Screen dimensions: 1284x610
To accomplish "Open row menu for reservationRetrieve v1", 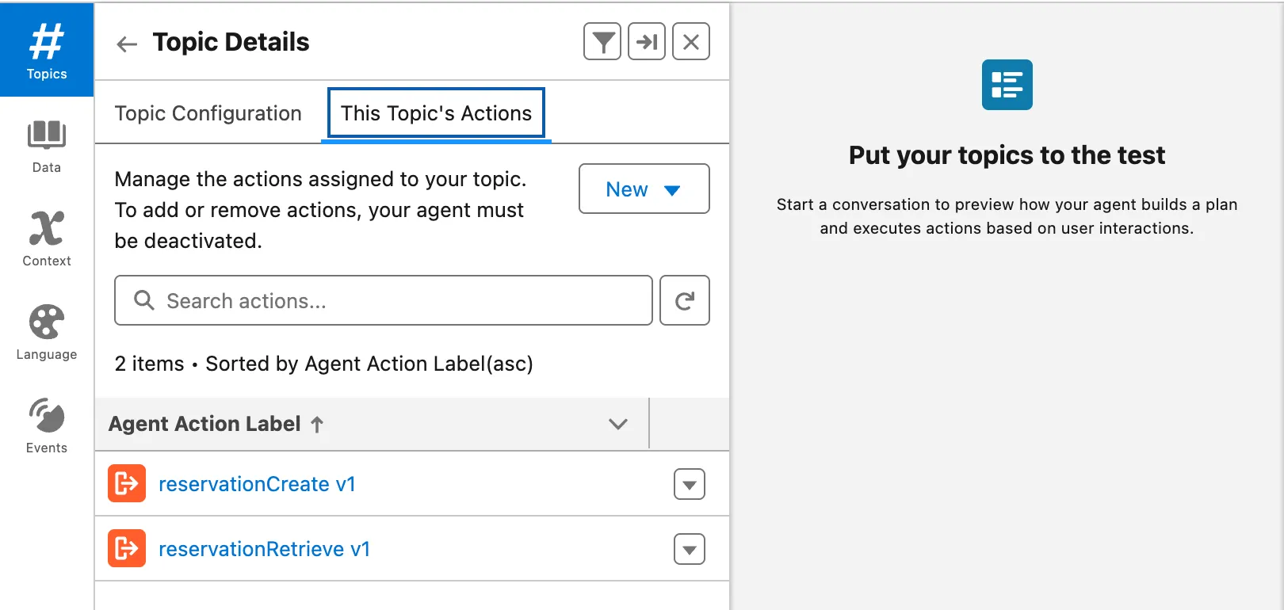I will tap(689, 549).
